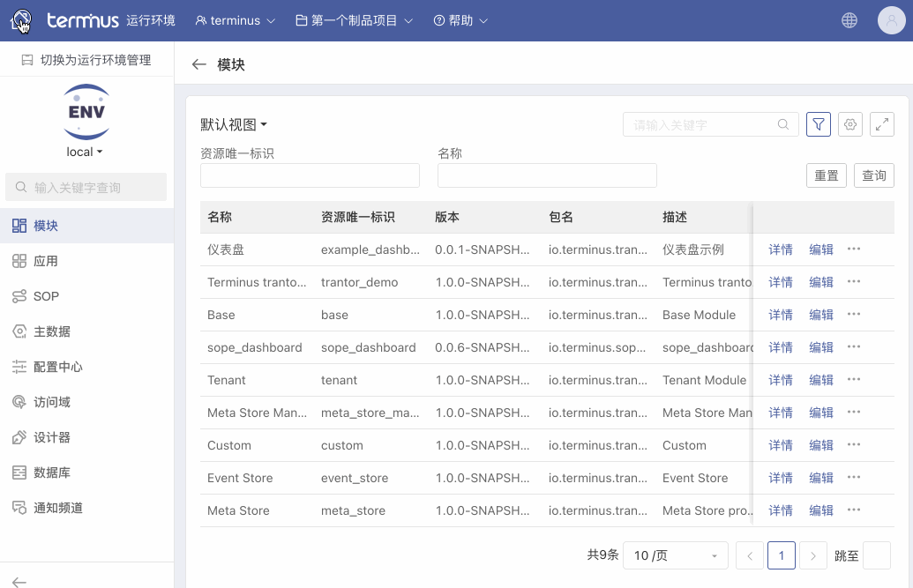
Task: Open 配置中心 in the sidebar
Action: (86, 367)
